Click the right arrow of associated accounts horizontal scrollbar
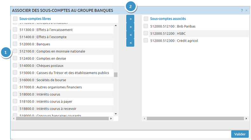This screenshot has height=140, width=251. coord(246,118)
